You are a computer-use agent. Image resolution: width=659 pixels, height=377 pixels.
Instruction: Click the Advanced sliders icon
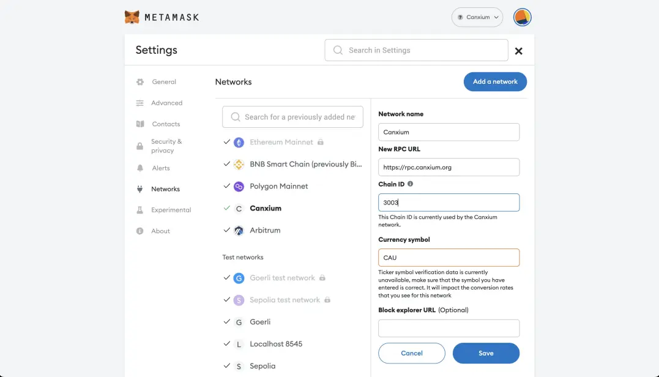tap(140, 103)
